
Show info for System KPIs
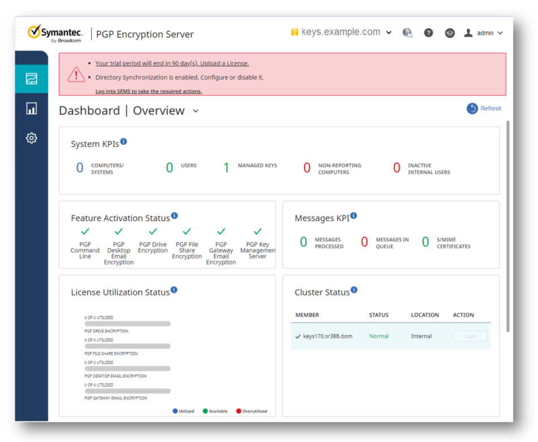[123, 141]
